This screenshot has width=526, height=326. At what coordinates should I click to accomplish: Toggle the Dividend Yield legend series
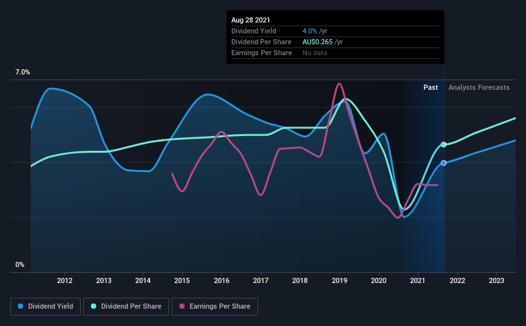click(x=45, y=307)
